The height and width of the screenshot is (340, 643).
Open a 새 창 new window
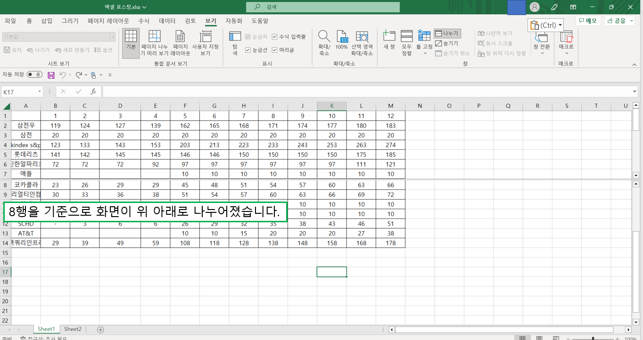tap(389, 40)
